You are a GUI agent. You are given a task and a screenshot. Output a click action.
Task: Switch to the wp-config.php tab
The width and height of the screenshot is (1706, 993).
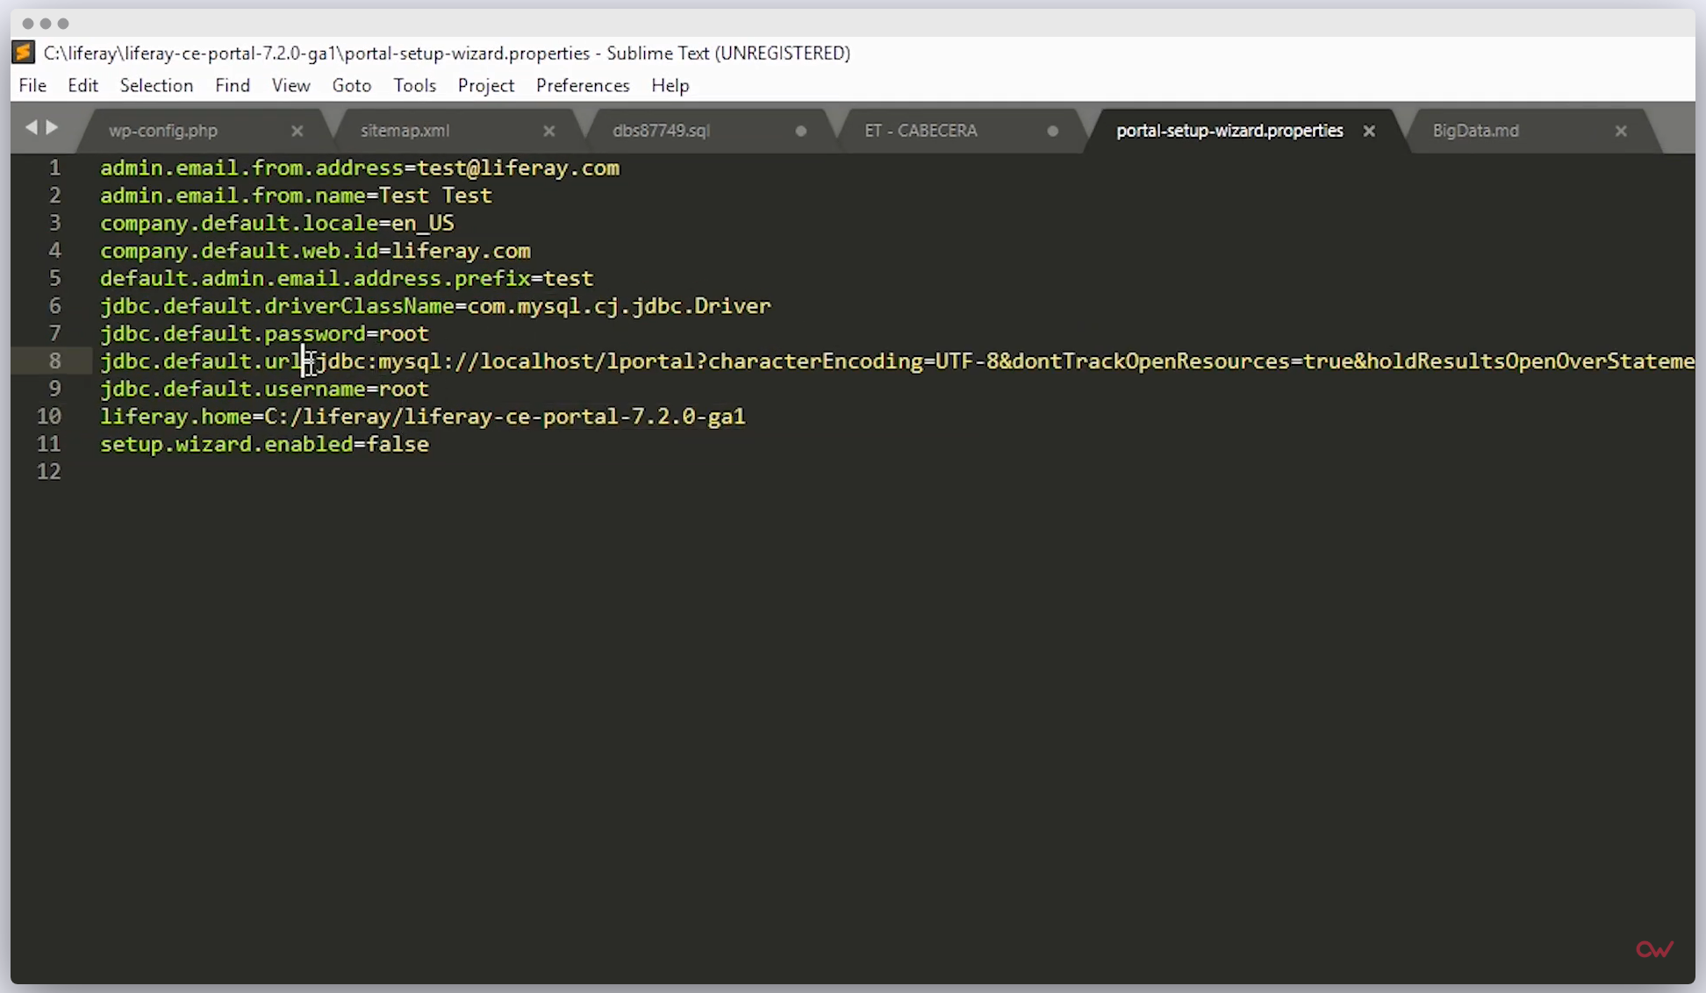click(x=163, y=131)
